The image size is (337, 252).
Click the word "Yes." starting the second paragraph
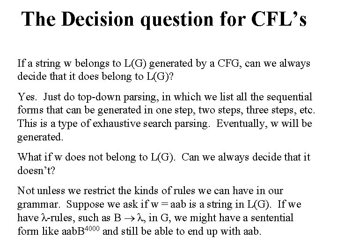(x=27, y=97)
